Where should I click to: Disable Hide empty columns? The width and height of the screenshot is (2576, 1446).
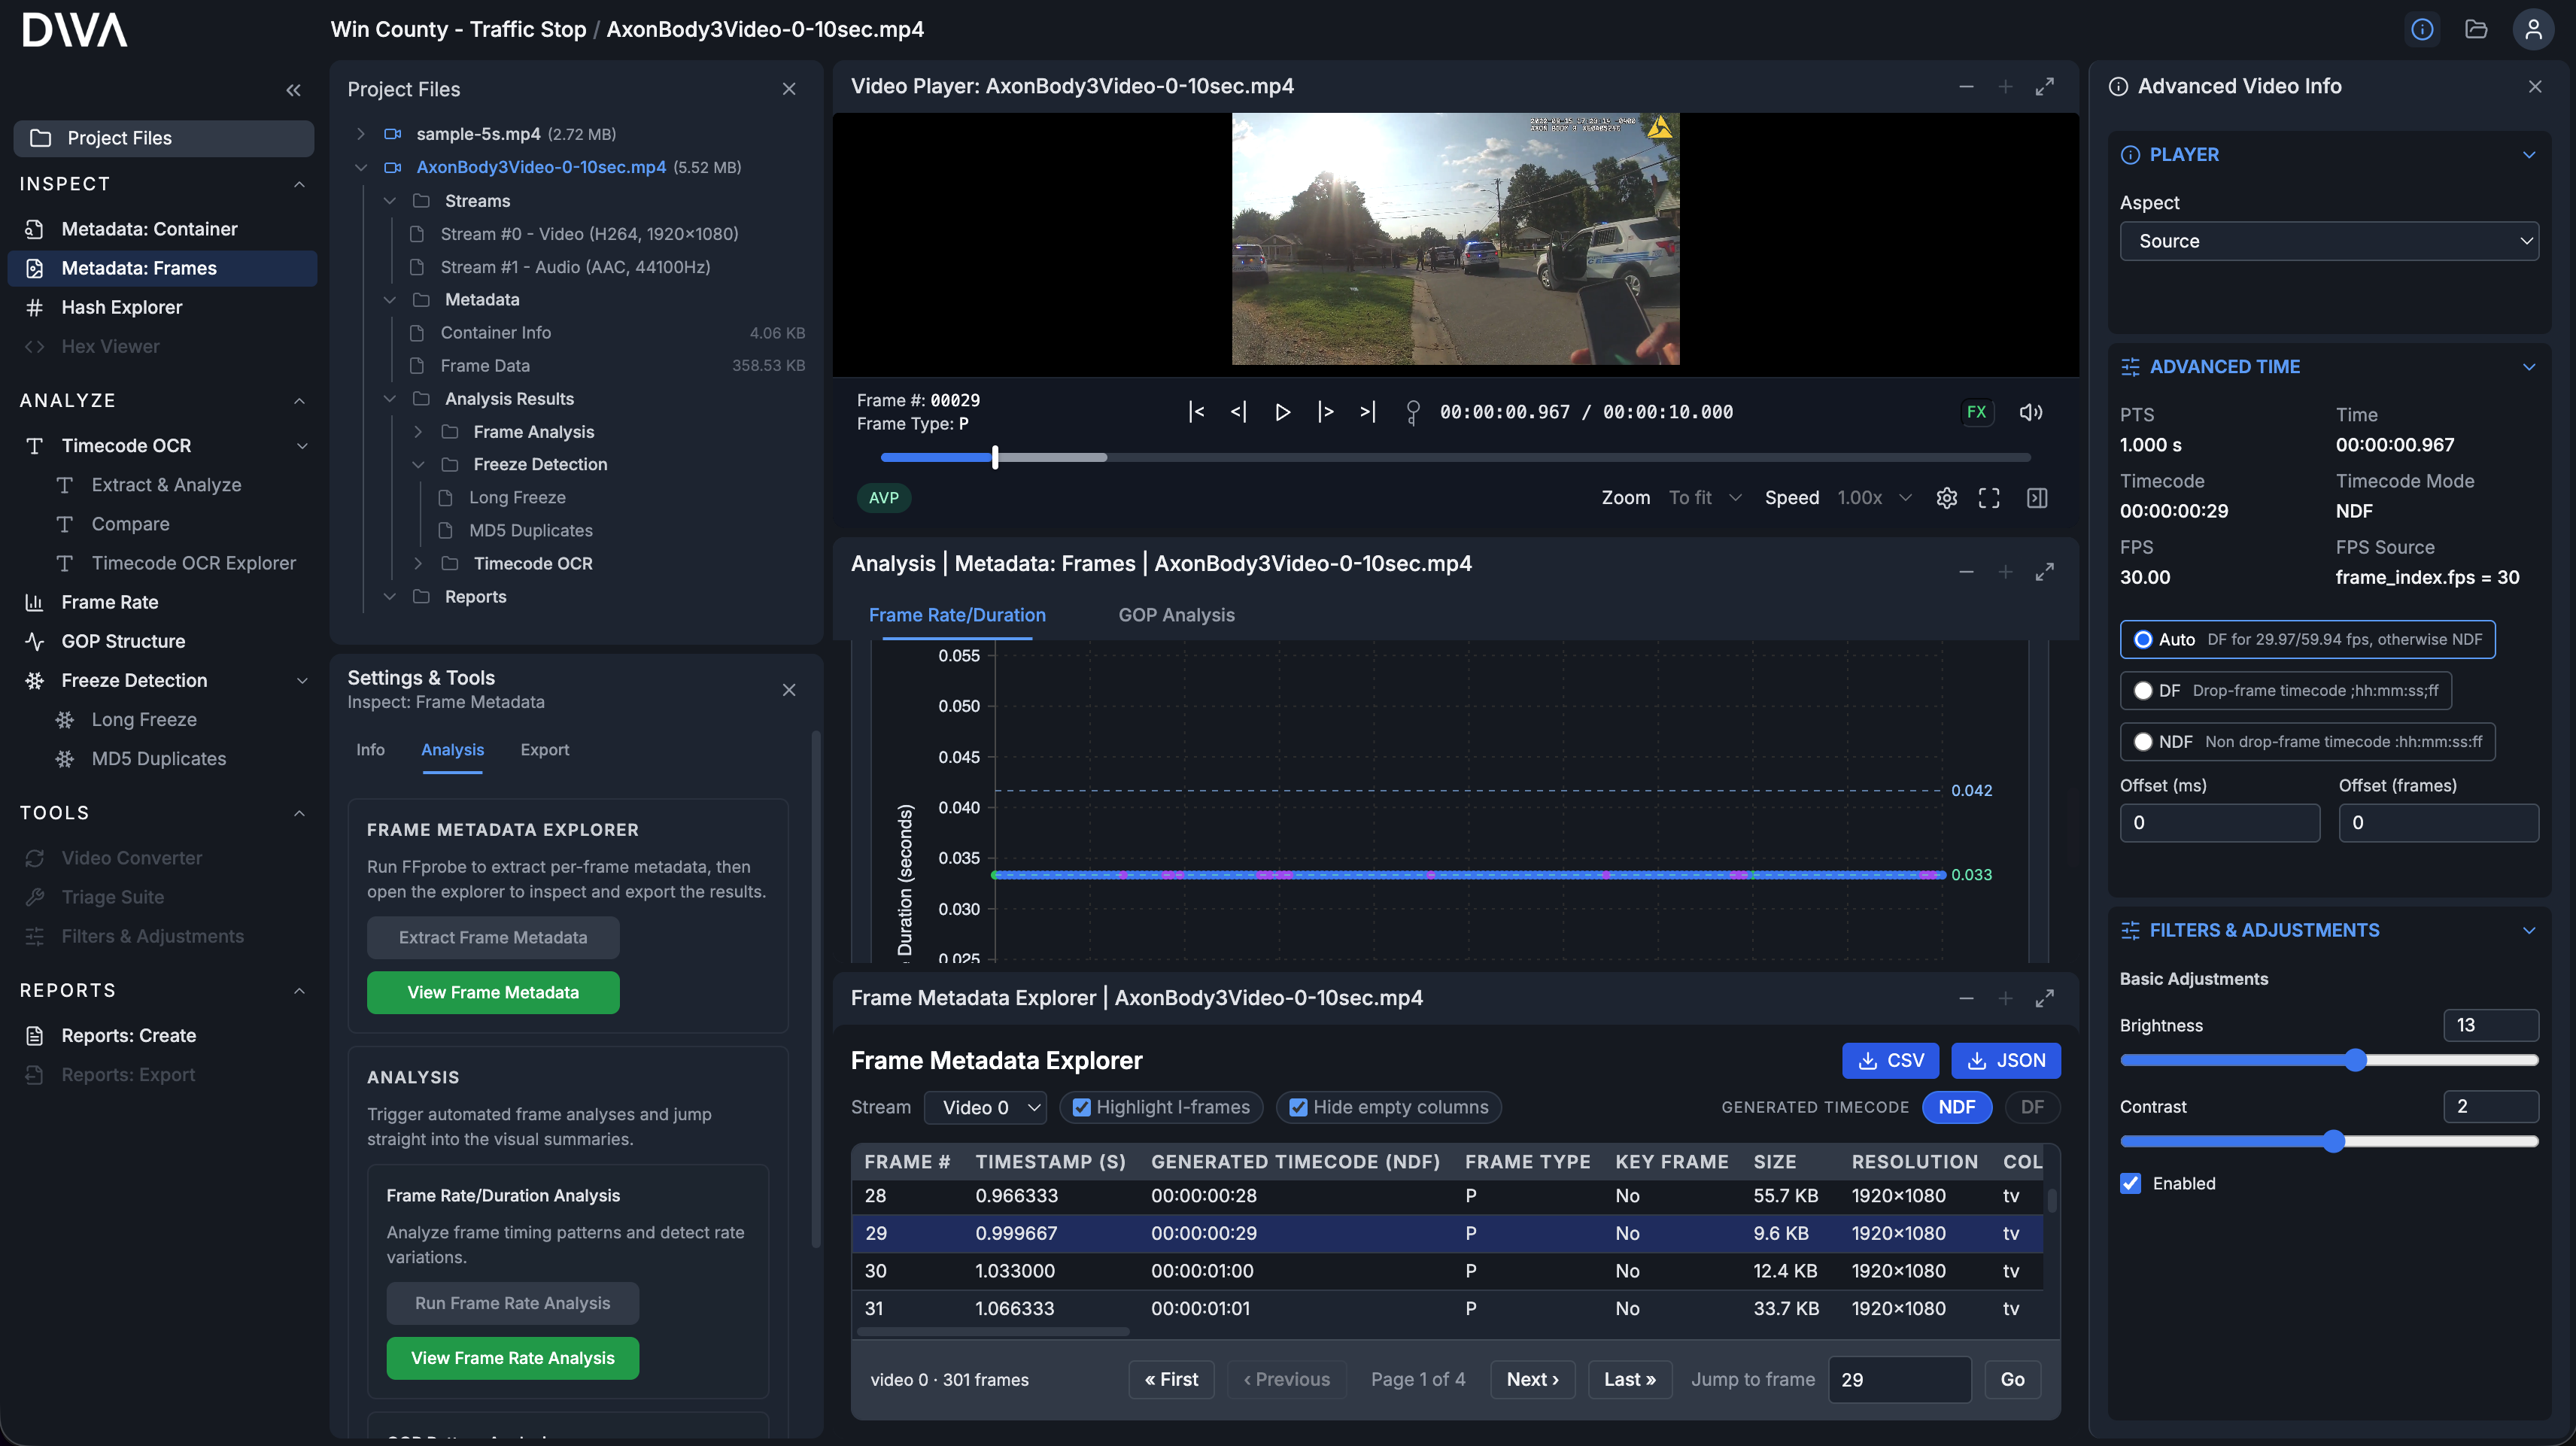[x=1298, y=1107]
